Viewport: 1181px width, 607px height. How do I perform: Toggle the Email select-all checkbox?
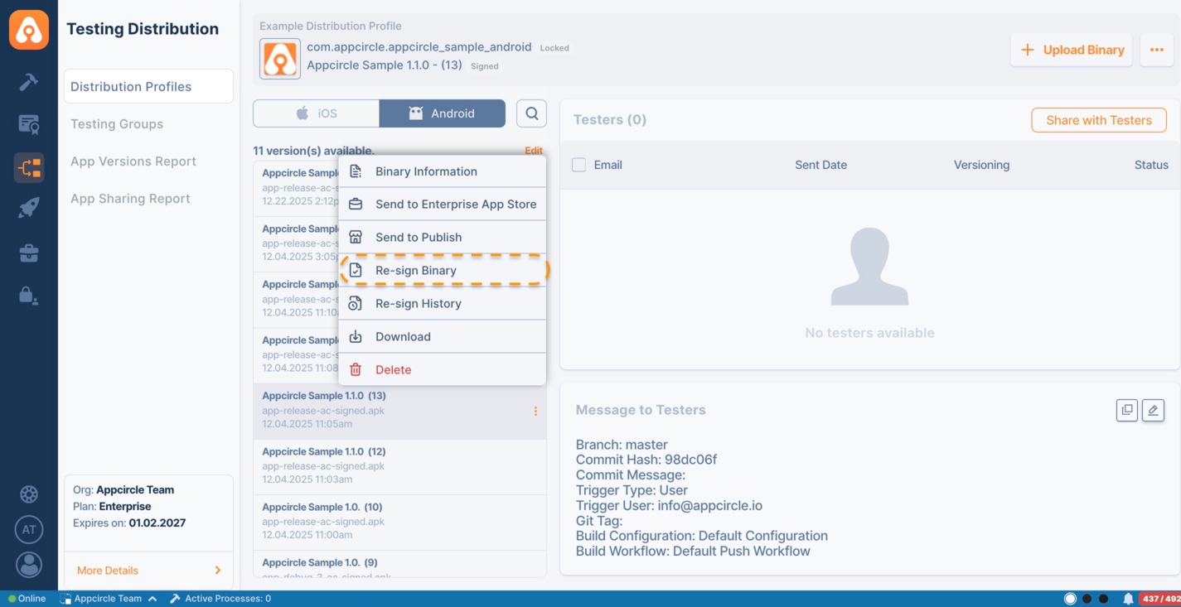pyautogui.click(x=578, y=164)
